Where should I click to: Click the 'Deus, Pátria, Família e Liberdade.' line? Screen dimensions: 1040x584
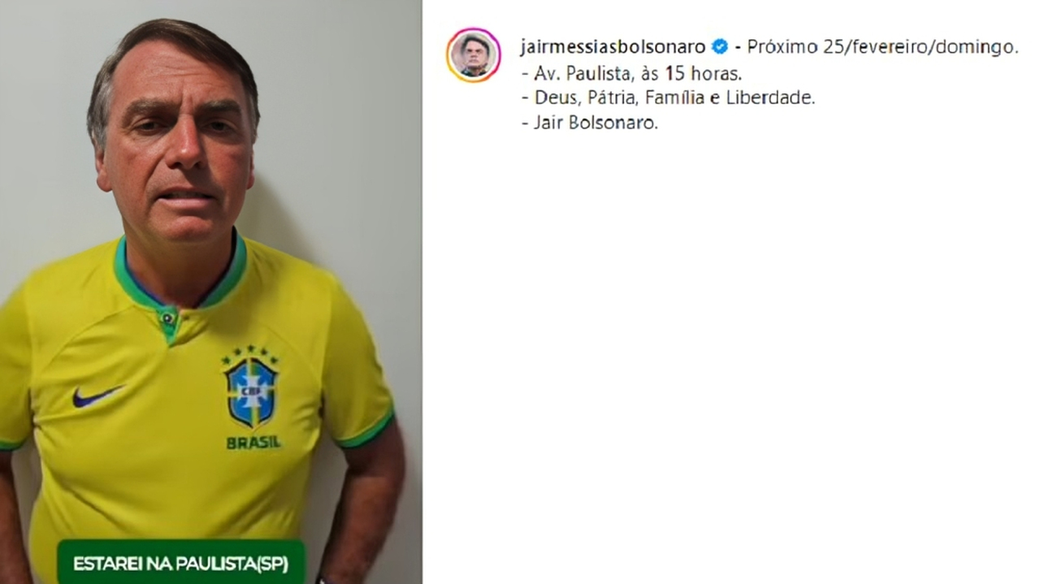668,97
